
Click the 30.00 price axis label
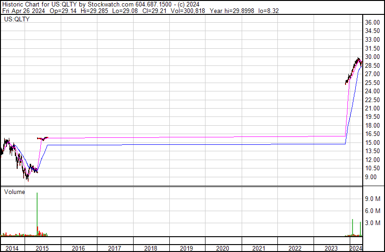click(373, 57)
